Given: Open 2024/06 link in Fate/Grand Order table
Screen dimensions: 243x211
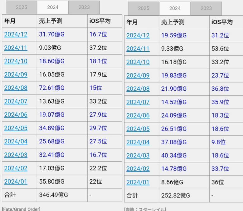Looking at the screenshot, I should click(x=16, y=115).
